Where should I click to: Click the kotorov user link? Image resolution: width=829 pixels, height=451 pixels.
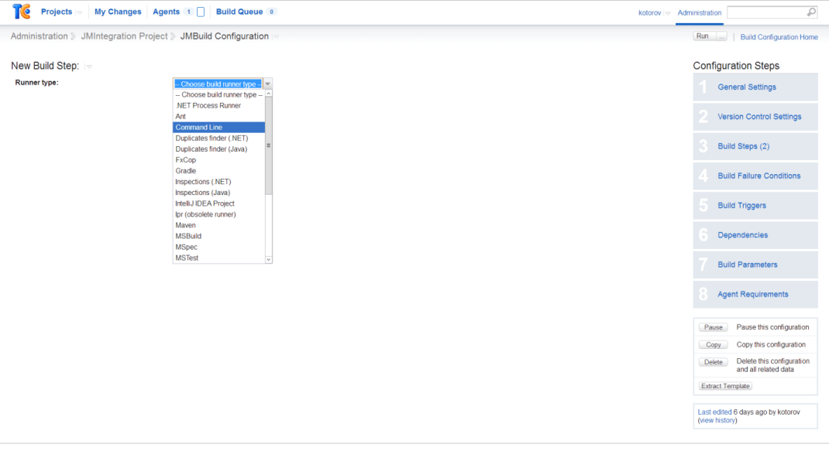pos(650,12)
